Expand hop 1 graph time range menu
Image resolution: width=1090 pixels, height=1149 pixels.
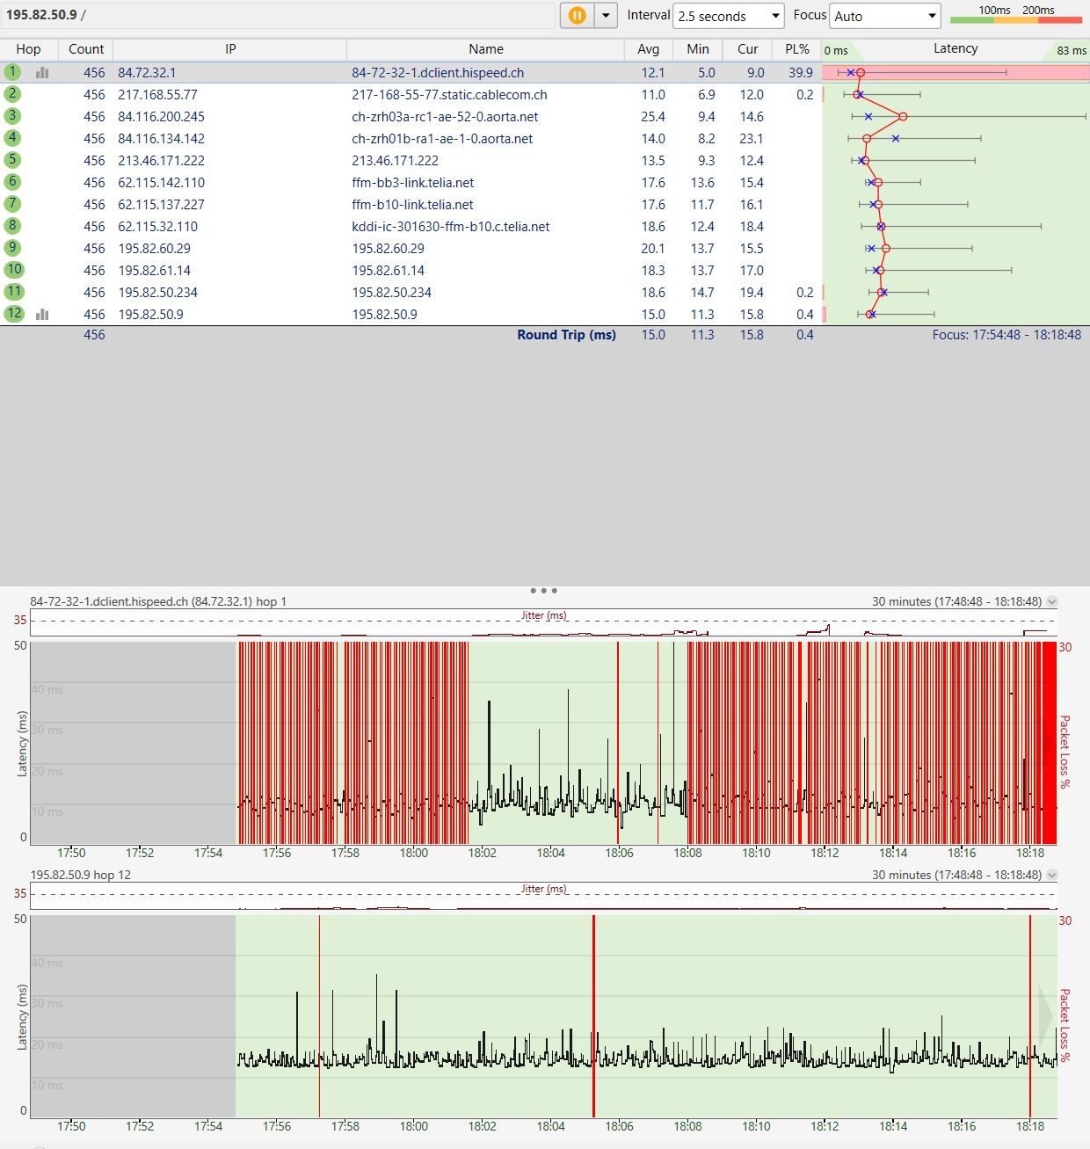[x=1052, y=602]
